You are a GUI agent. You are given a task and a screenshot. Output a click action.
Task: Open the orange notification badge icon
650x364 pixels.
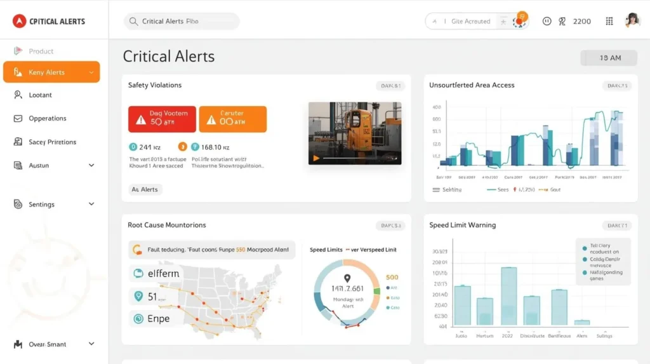click(520, 19)
